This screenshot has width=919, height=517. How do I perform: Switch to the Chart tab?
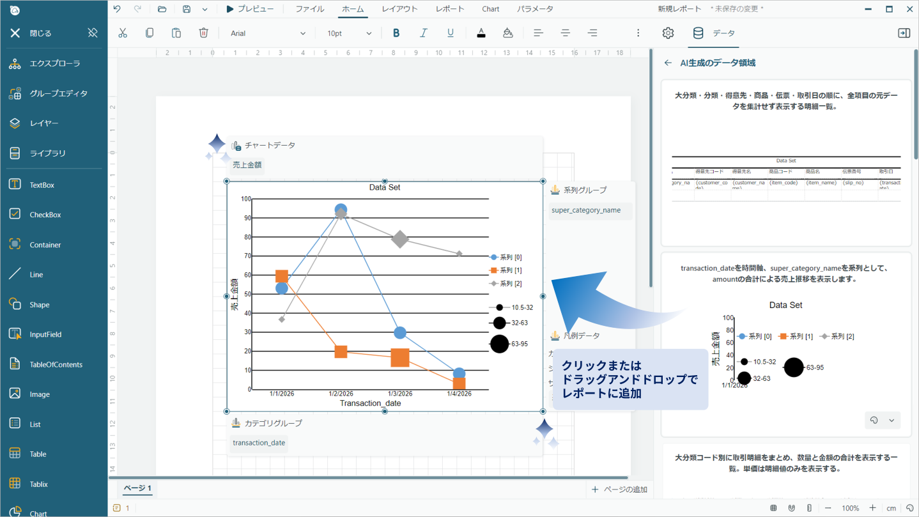[491, 9]
